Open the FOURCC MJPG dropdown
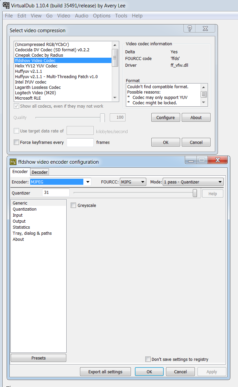The image size is (238, 387). 133,182
